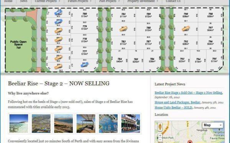The width and height of the screenshot is (230, 143).
Task: Open the marina aerial photo thumbnail
Action: 108,124
